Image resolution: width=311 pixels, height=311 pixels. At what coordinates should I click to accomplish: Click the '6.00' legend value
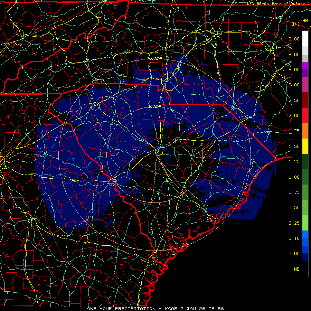(294, 54)
